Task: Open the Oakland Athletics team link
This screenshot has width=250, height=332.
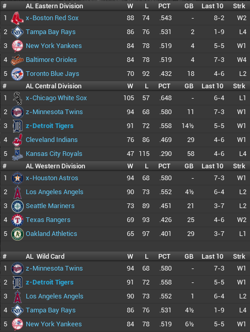Action: [52, 234]
